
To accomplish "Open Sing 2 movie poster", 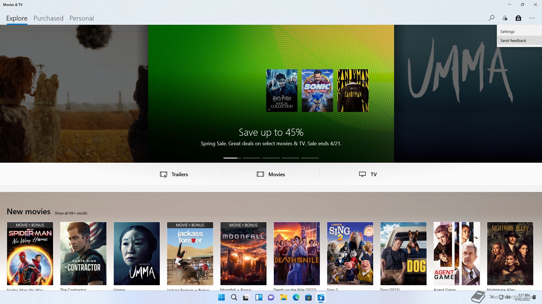I will point(350,254).
